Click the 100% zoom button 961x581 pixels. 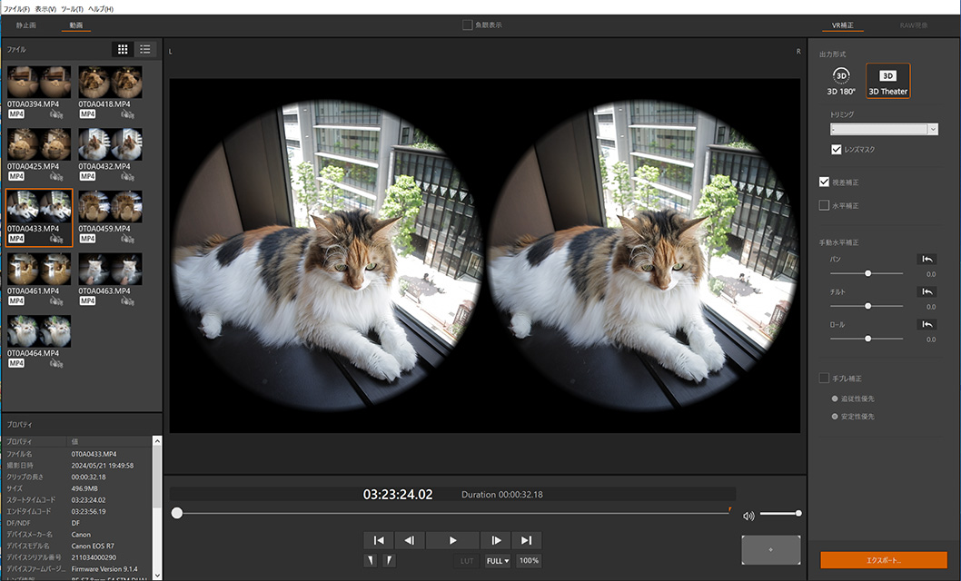pos(529,561)
